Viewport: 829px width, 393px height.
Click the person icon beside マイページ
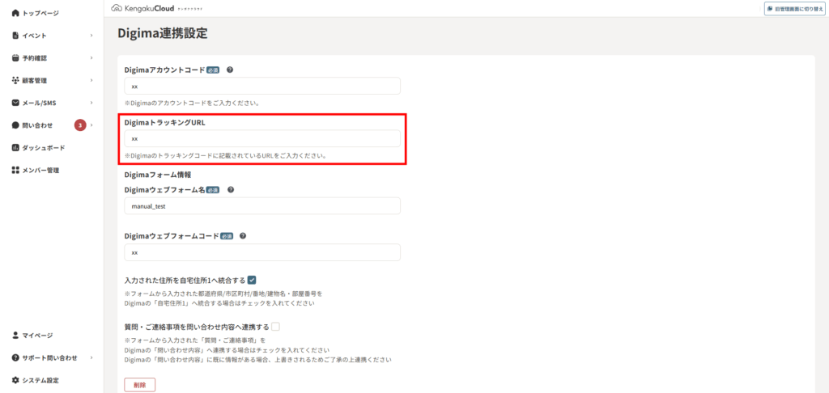pyautogui.click(x=15, y=335)
